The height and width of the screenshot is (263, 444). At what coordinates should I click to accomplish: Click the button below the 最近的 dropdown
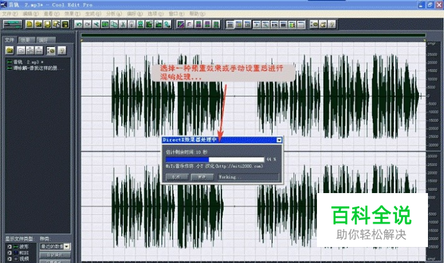pos(55,255)
